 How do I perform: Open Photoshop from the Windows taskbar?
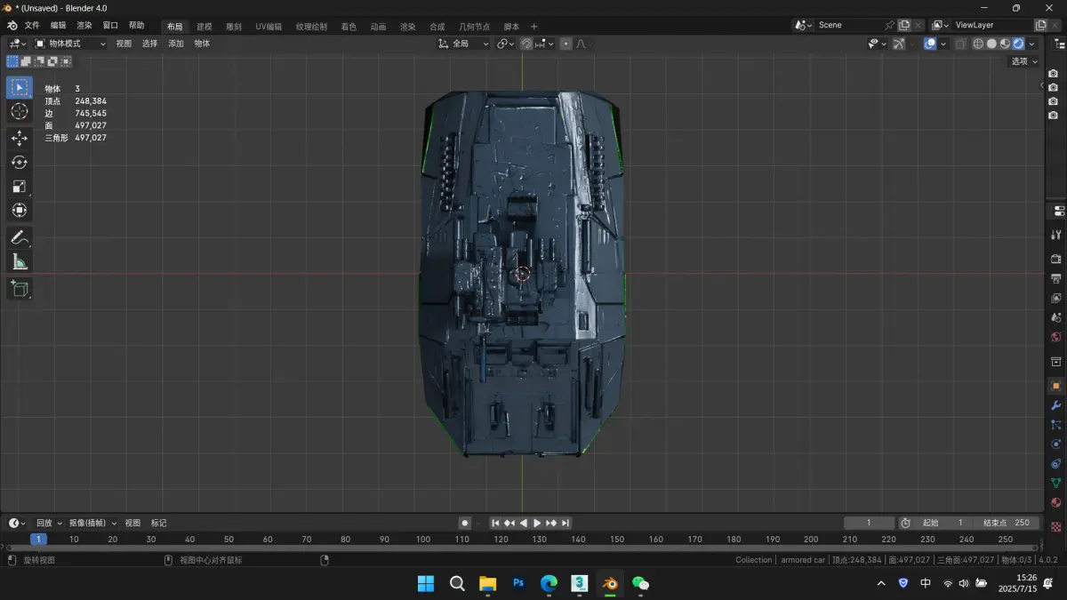(x=517, y=583)
